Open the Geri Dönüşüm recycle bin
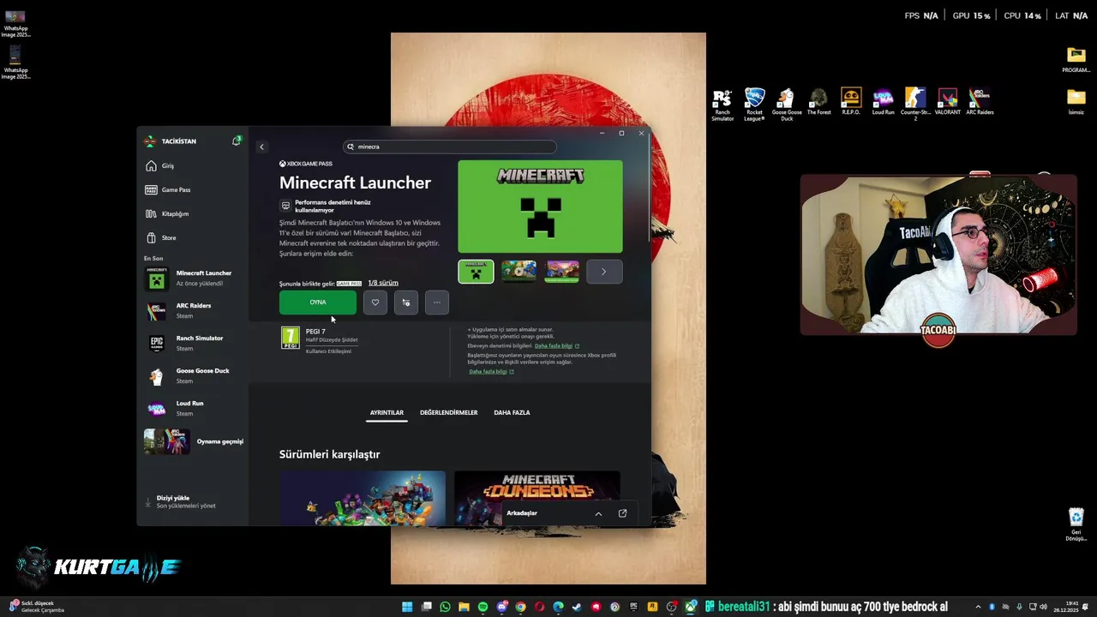The width and height of the screenshot is (1097, 617). [x=1076, y=524]
